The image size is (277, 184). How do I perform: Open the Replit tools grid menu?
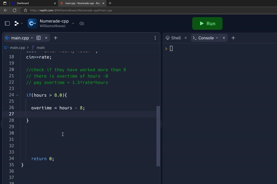[17, 23]
